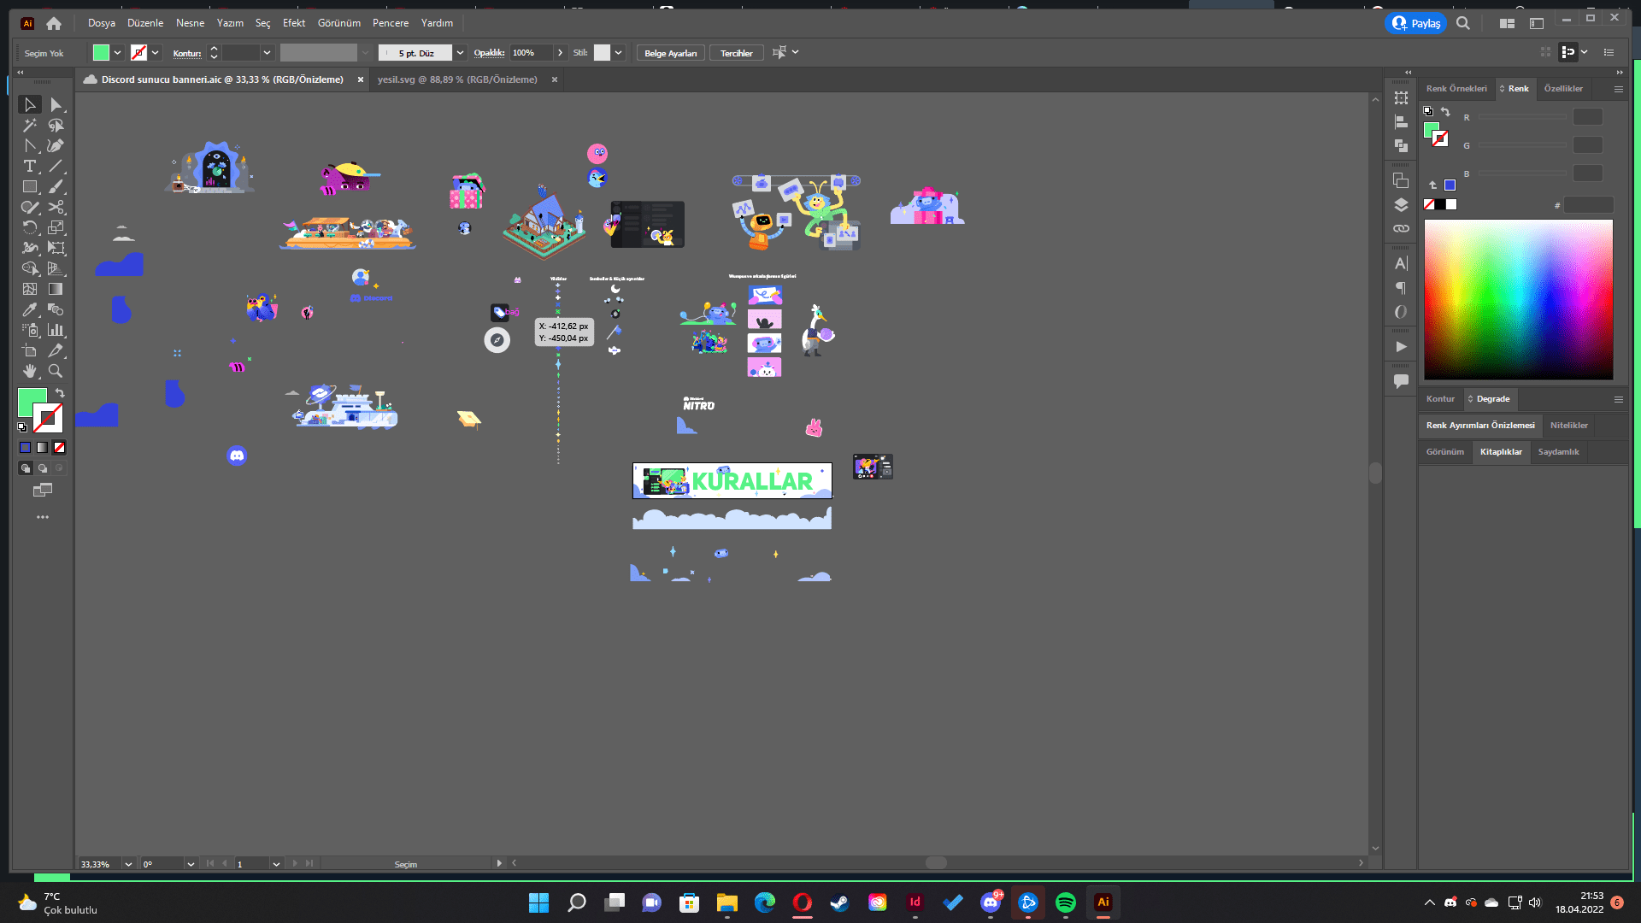The height and width of the screenshot is (923, 1641).
Task: Click the Belge Ayarları button
Action: pos(671,53)
